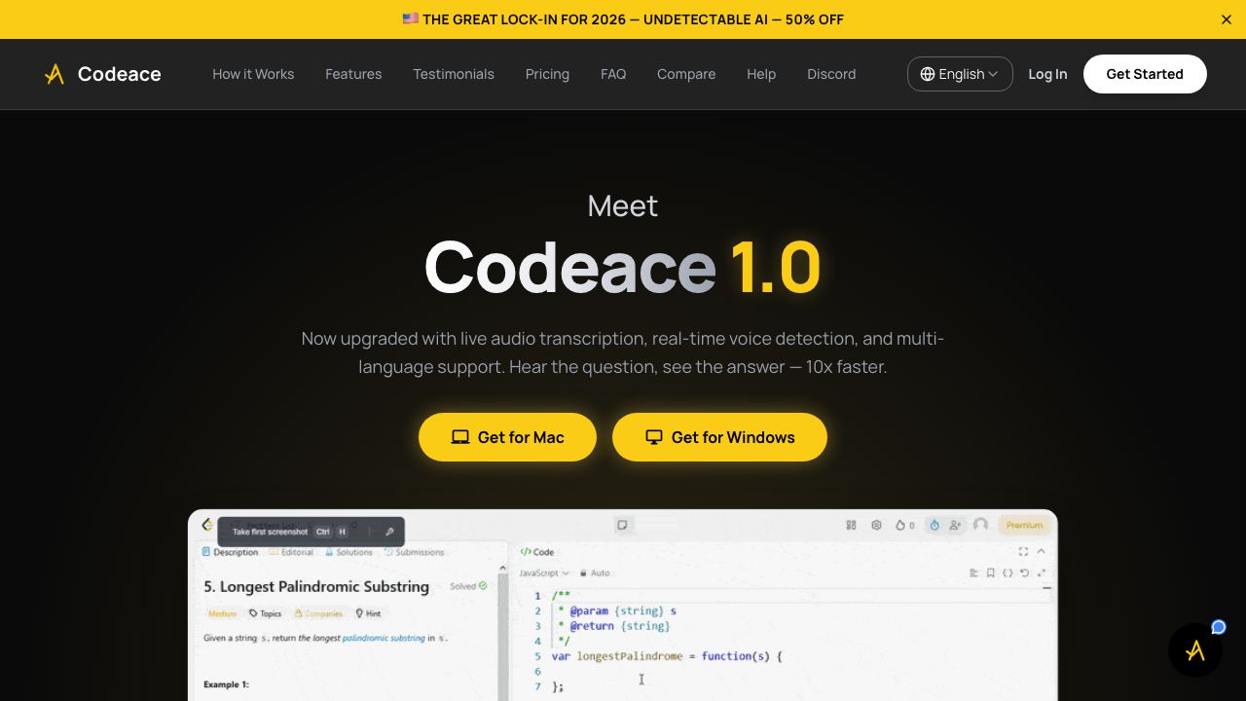The width and height of the screenshot is (1246, 701).
Task: Click the globe icon in language selector
Action: tap(928, 74)
